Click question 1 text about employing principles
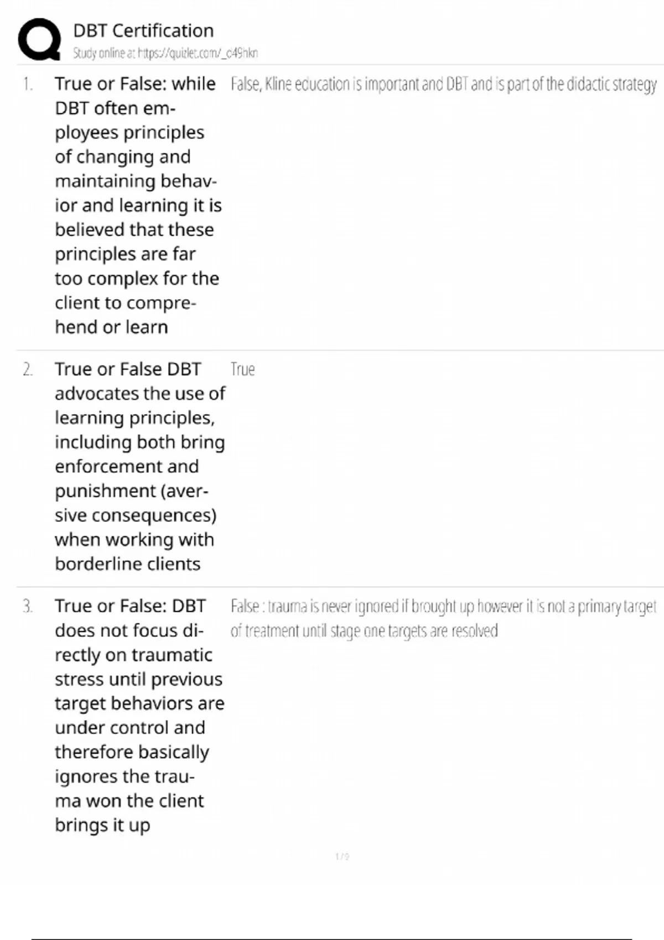 pyautogui.click(x=137, y=205)
